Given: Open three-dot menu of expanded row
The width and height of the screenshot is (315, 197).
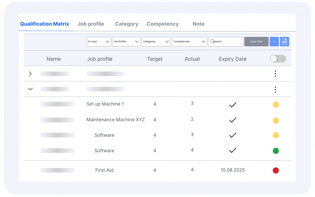Looking at the screenshot, I should tap(275, 89).
